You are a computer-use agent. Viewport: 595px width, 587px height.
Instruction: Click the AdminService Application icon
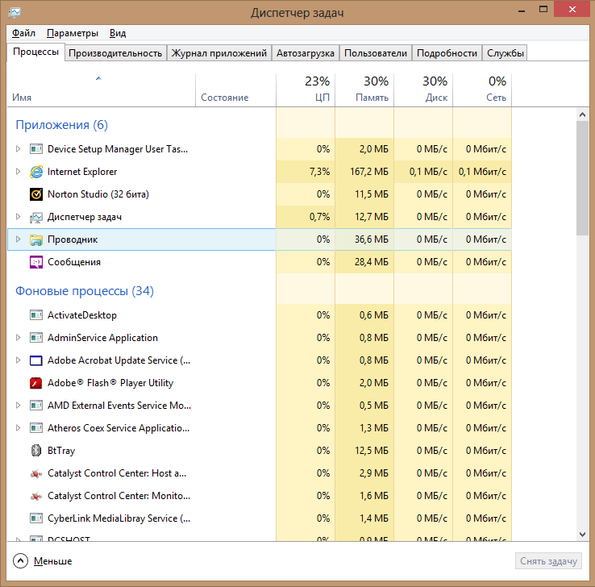tap(36, 338)
